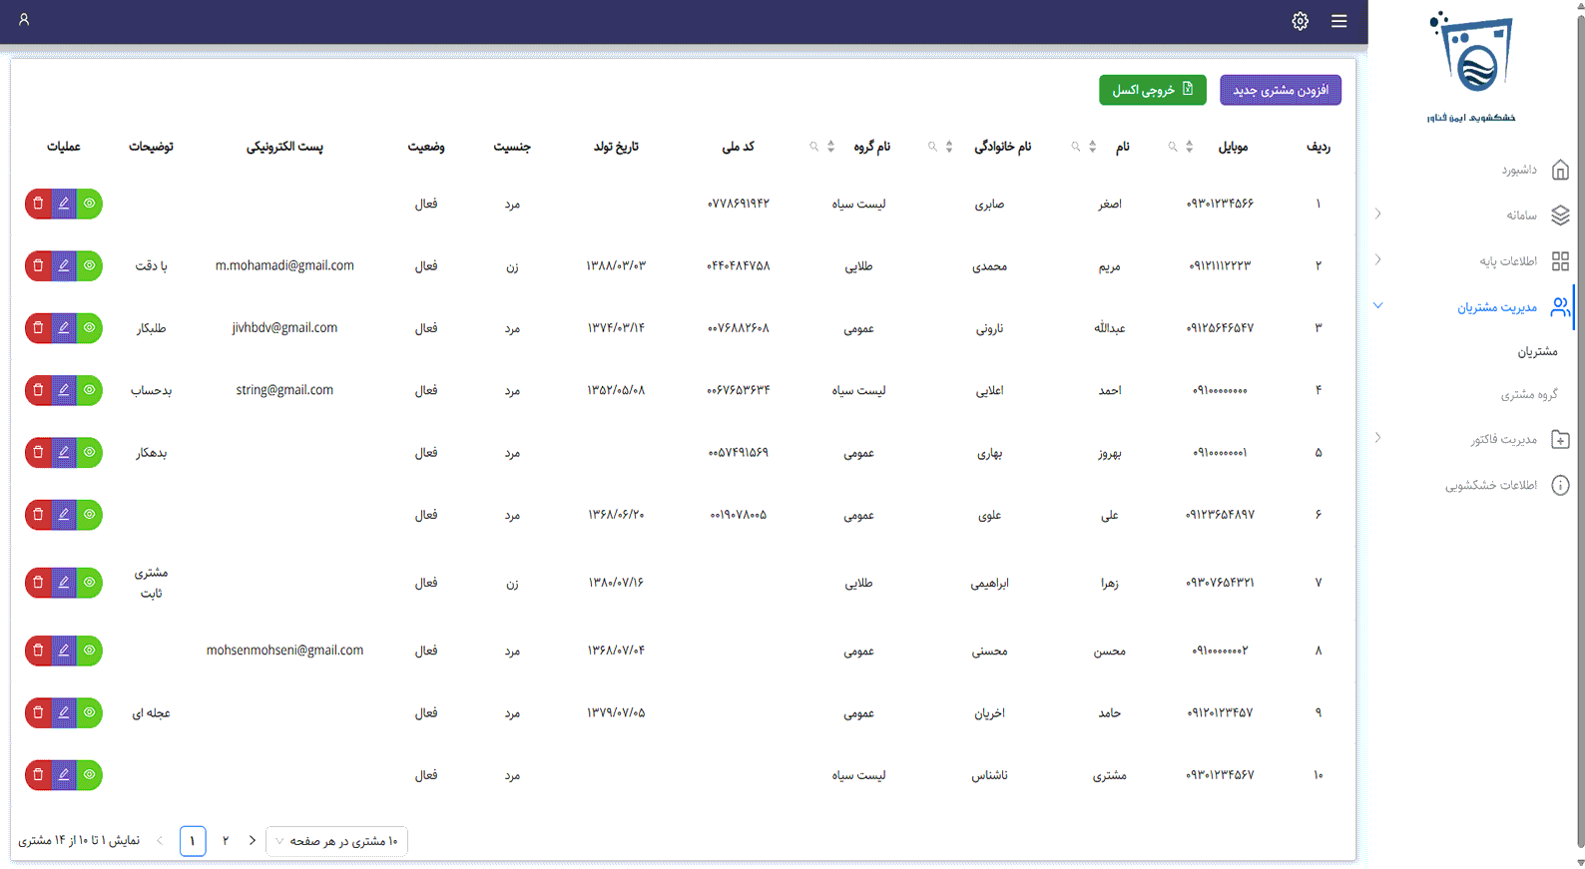1585x869 pixels.
Task: View details of عبدالله نارونی via eye icon
Action: click(x=90, y=328)
